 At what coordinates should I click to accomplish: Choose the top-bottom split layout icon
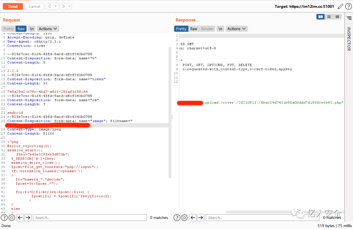[329, 17]
